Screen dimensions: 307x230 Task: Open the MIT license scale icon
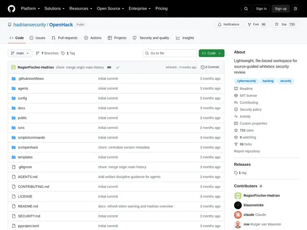tap(236, 95)
